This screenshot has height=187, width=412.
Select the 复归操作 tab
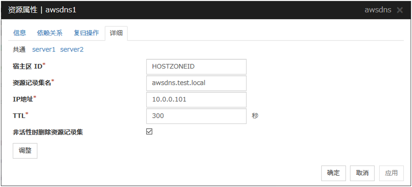(x=86, y=33)
